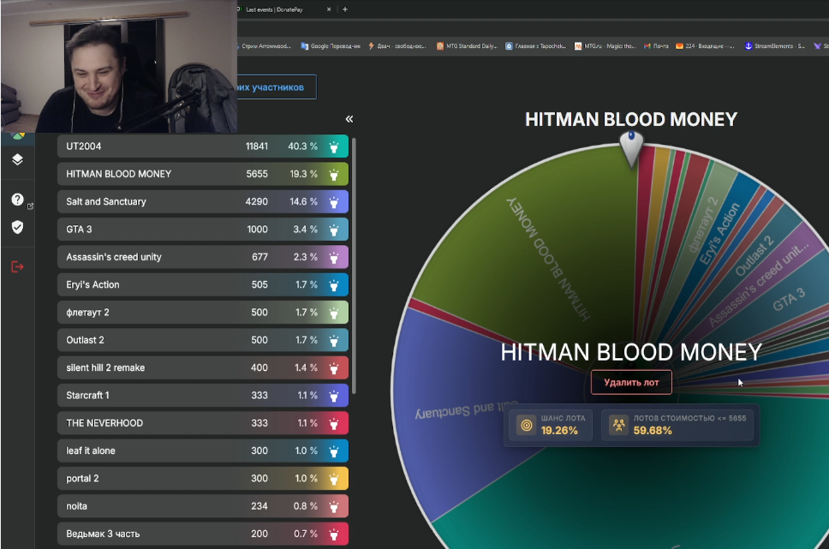Click the shield checkmark sidebar icon
The image size is (829, 549).
17,228
